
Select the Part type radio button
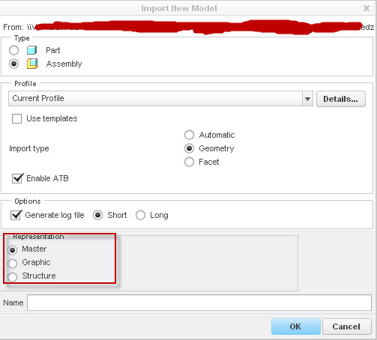tap(13, 50)
